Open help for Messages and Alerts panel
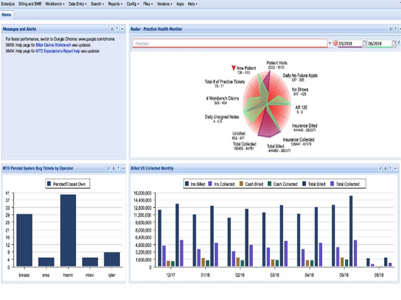The width and height of the screenshot is (401, 300). tap(117, 29)
